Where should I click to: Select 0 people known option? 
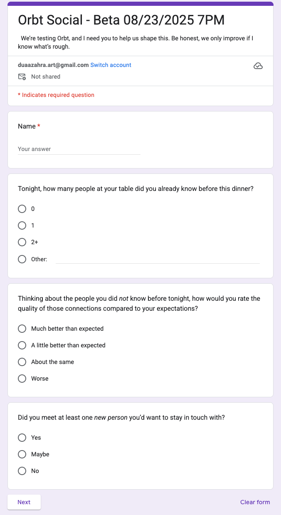point(22,209)
